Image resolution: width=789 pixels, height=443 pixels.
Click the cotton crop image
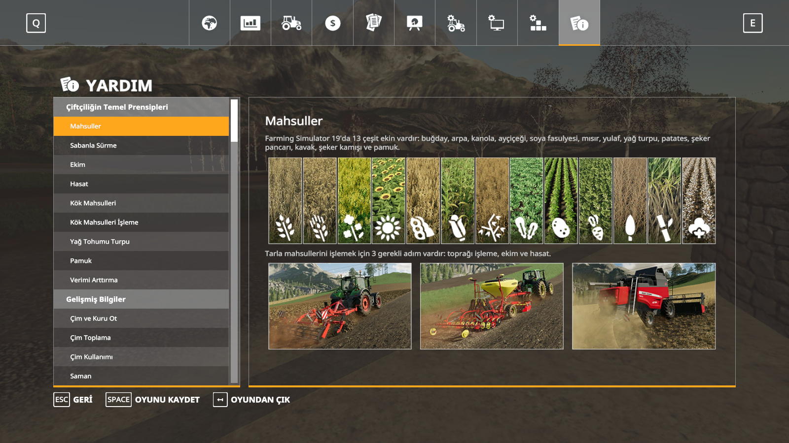(x=699, y=201)
